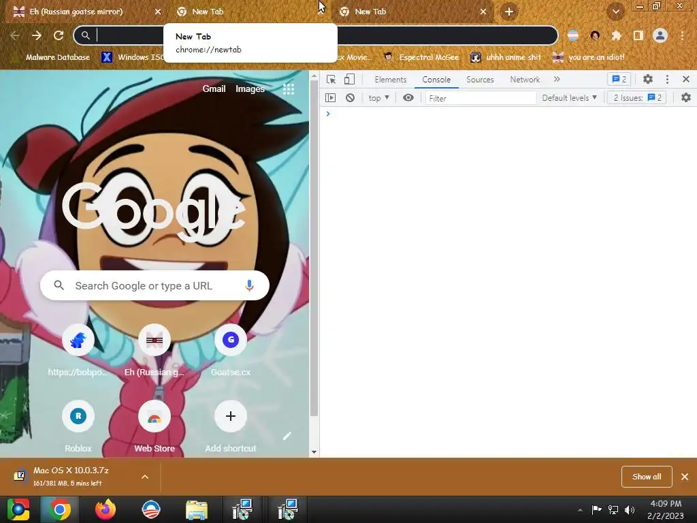The width and height of the screenshot is (697, 523).
Task: Open DevTools settings gear
Action: pos(648,79)
